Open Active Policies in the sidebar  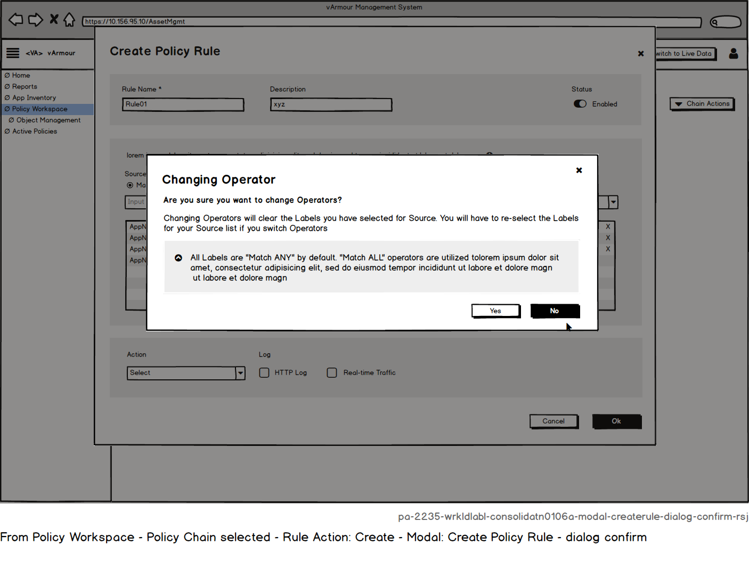coord(35,131)
